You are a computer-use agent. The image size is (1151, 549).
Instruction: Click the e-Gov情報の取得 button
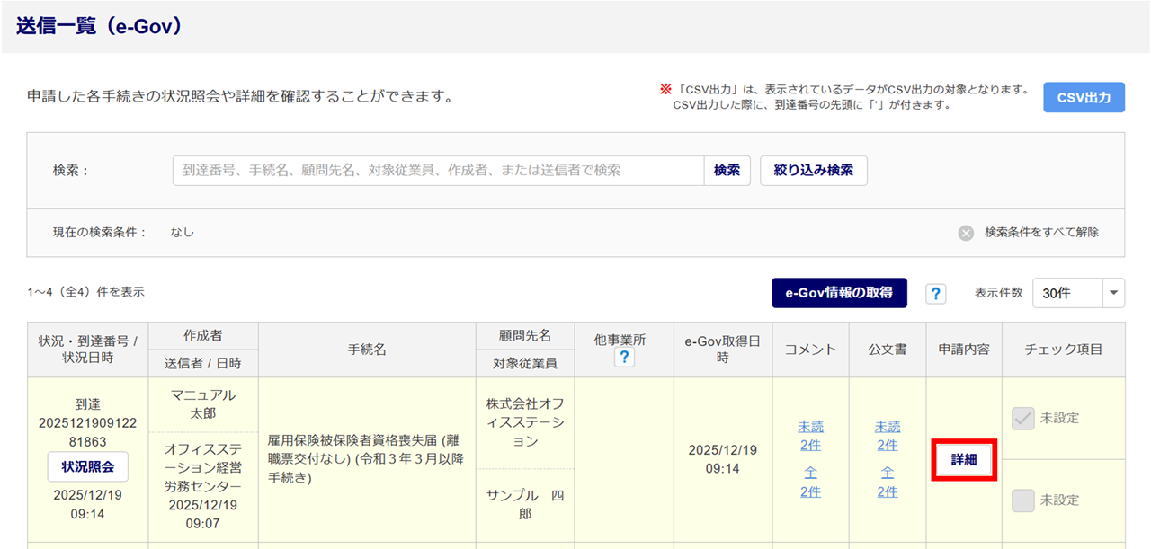(839, 293)
